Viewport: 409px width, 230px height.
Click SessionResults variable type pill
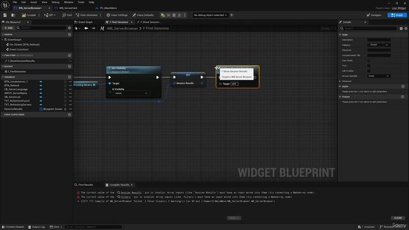point(51,109)
